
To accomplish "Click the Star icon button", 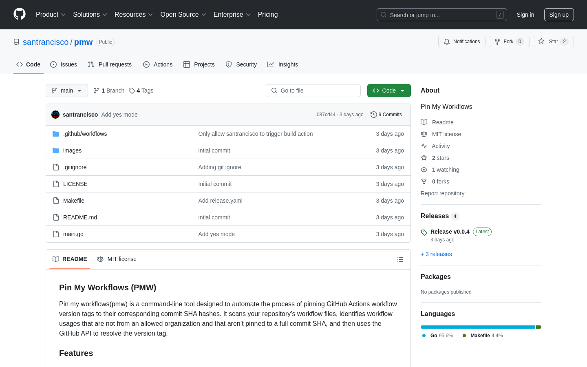I will (x=553, y=42).
